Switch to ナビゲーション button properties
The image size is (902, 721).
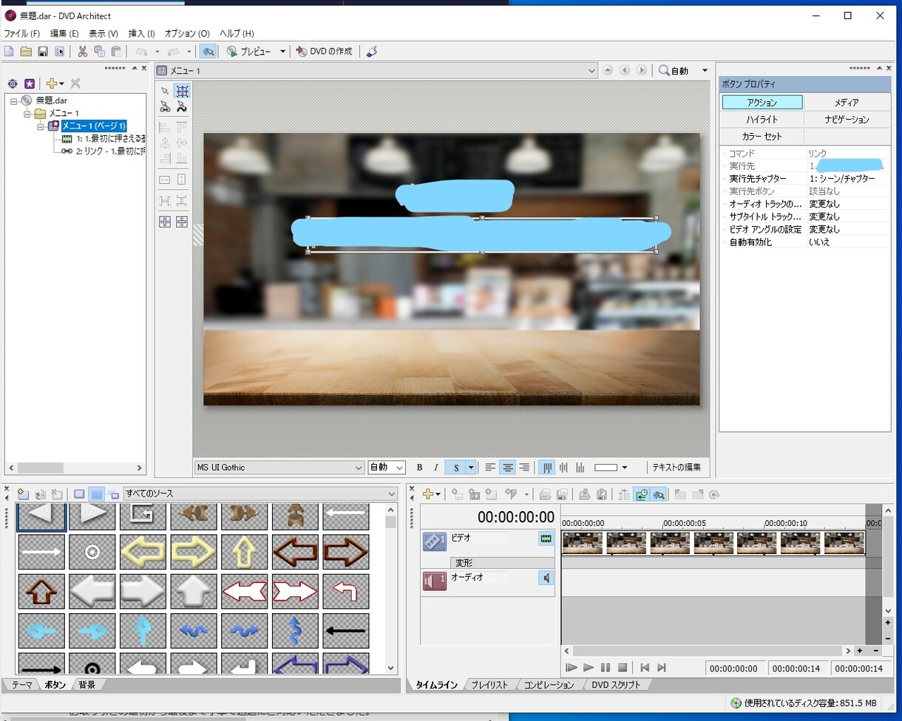(847, 120)
